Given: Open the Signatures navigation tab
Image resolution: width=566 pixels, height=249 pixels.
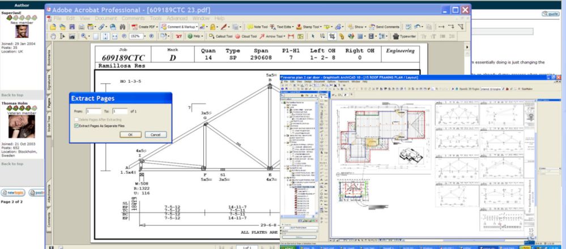Looking at the screenshot, I should click(49, 82).
